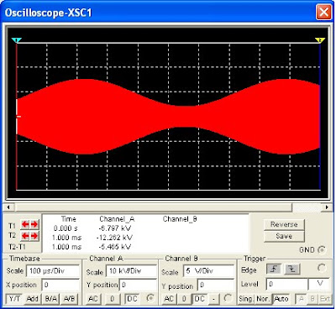The image size is (336, 309).
Task: Select Channel A trace radio button
Action: (150, 298)
